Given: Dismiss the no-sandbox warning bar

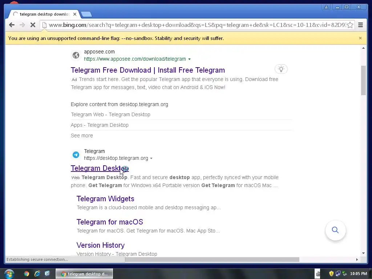Looking at the screenshot, I should [x=360, y=38].
